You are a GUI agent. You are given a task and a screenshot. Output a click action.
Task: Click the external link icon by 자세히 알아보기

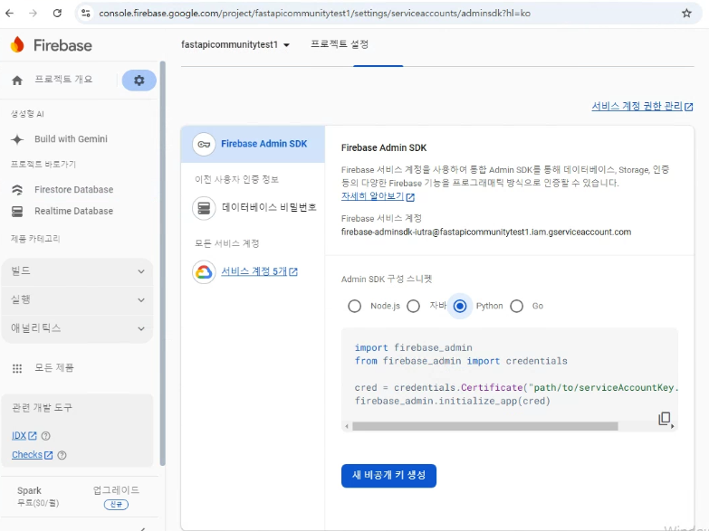click(410, 197)
